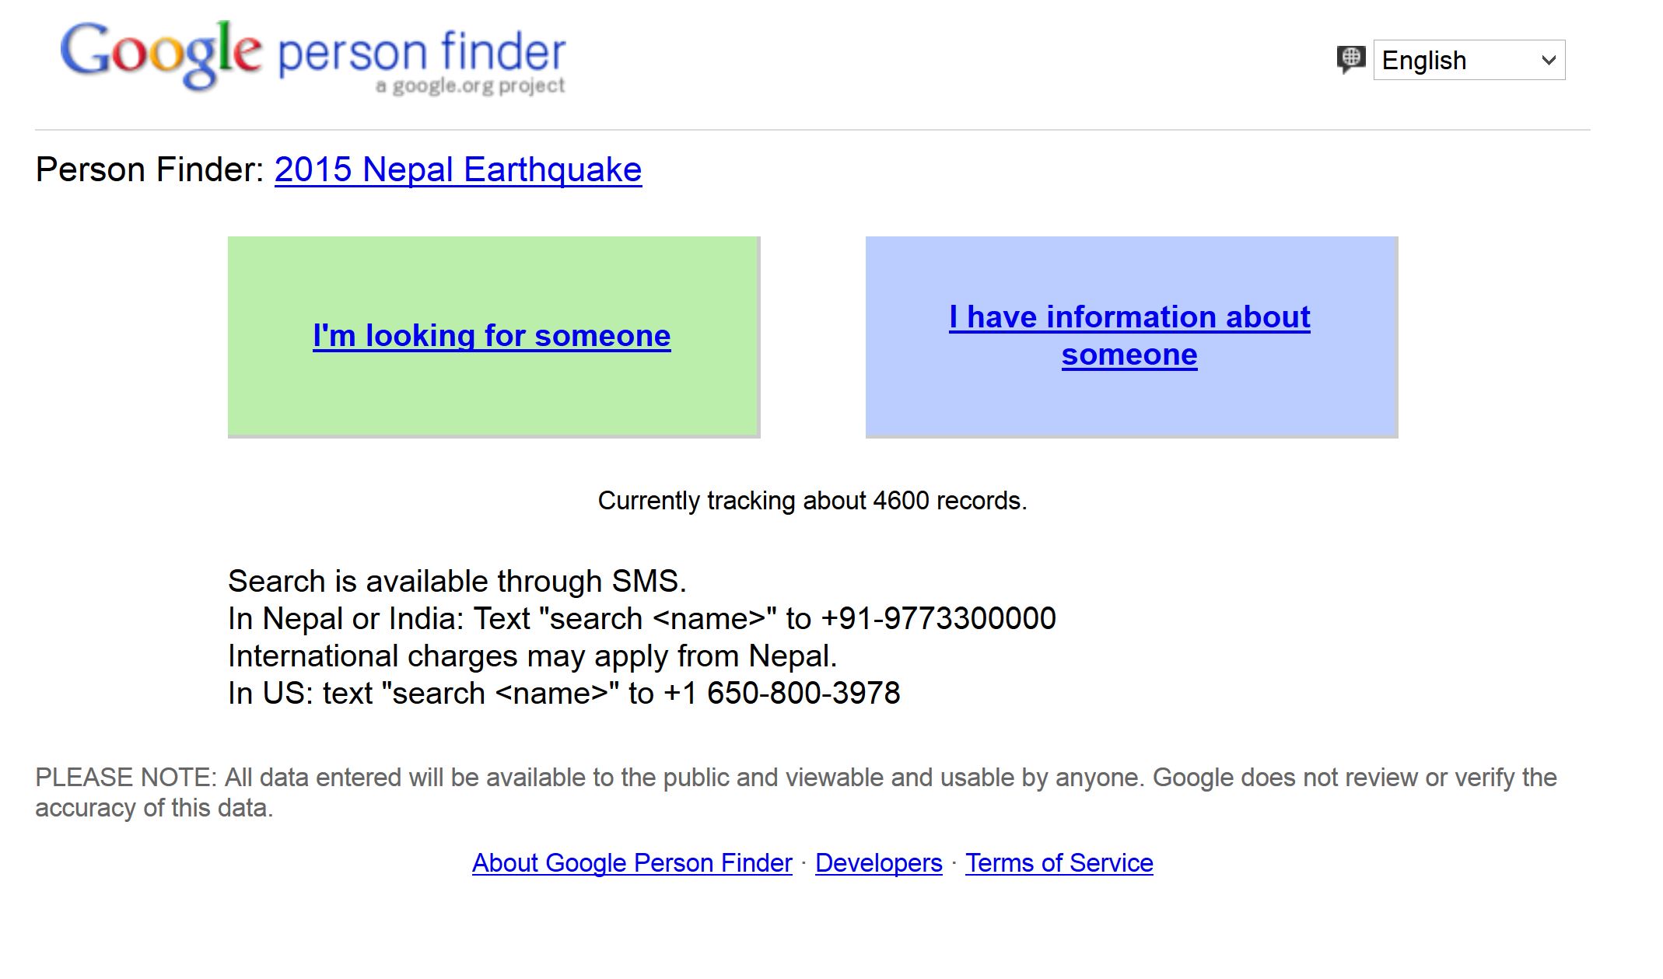Open the 2015 Nepal Earthquake link
The image size is (1663, 979).
click(x=458, y=170)
